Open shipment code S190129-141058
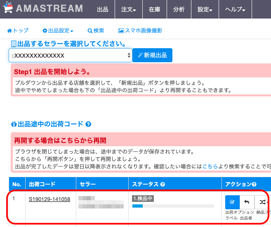The height and width of the screenshot is (227, 271). coord(49,199)
